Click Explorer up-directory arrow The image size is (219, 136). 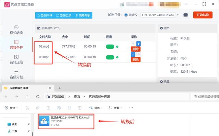point(27,97)
